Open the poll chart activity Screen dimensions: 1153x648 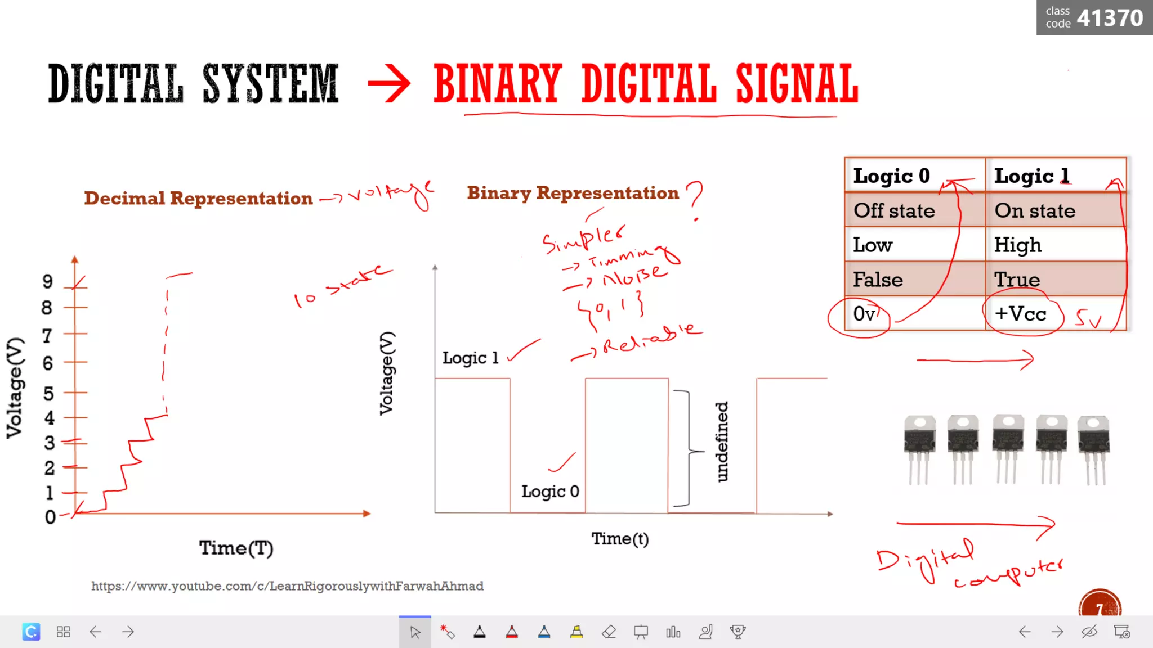tap(673, 632)
